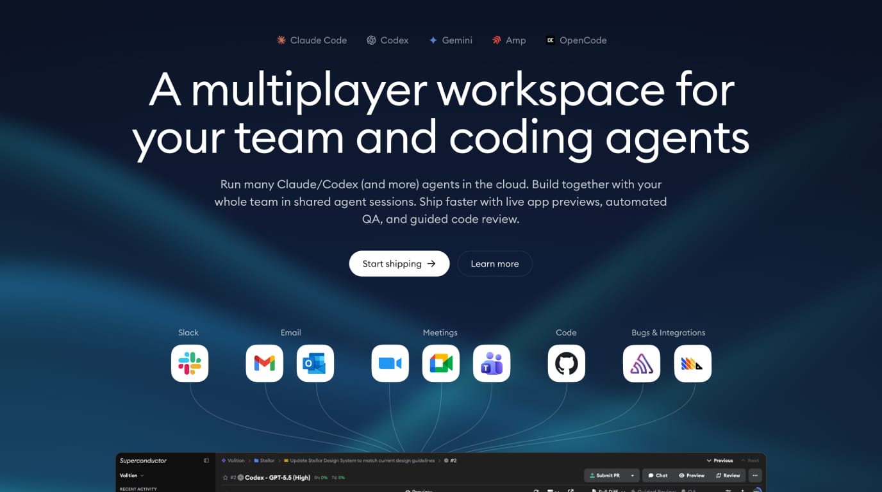Click the #2 breadcrumb item

[x=450, y=461]
